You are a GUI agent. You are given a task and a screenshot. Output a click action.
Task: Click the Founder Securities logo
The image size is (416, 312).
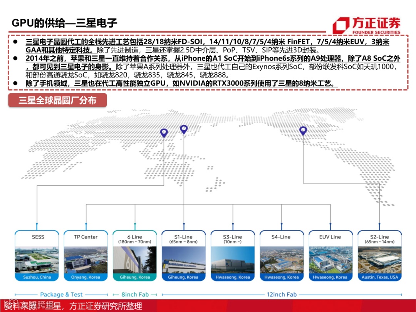coord(366,25)
